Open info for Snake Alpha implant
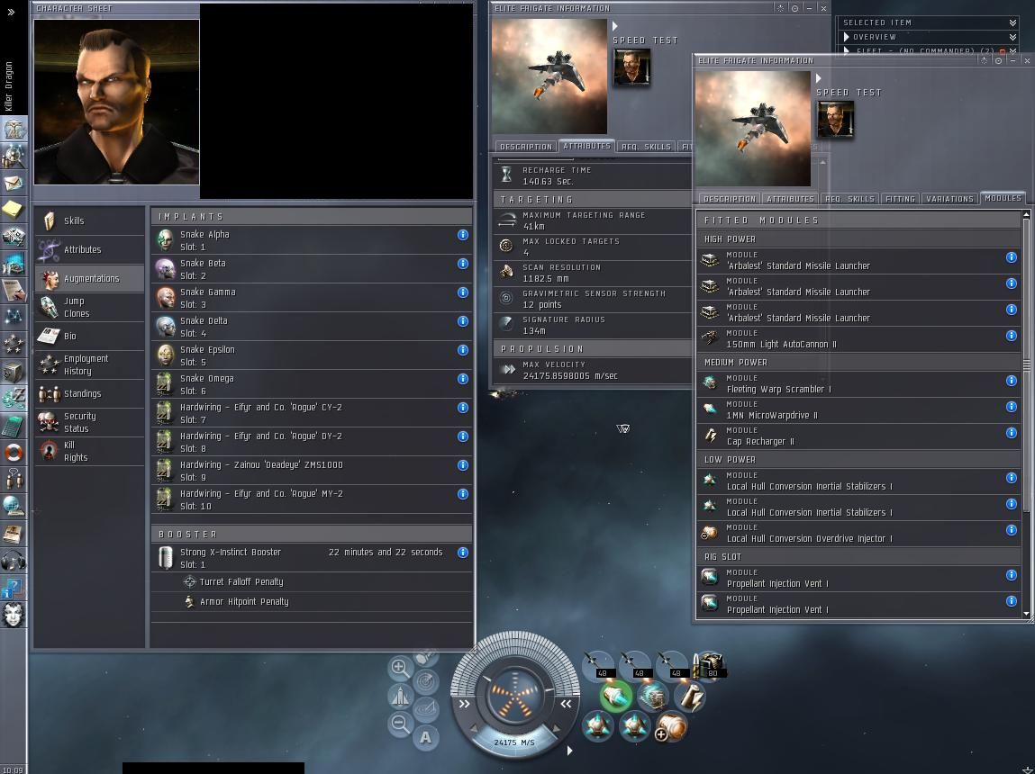This screenshot has width=1035, height=774. [x=463, y=235]
